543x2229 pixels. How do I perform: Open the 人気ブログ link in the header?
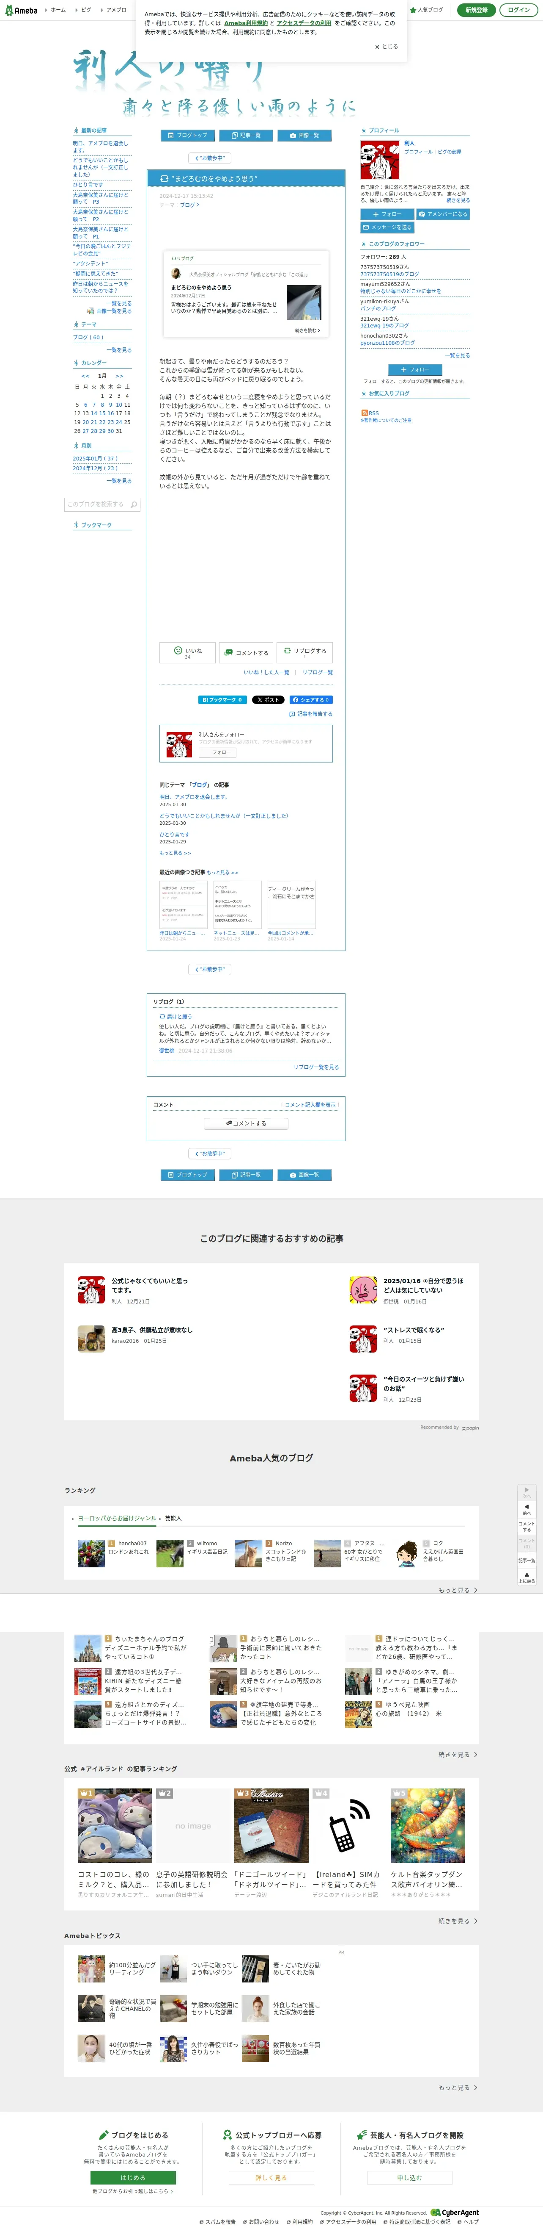pyautogui.click(x=426, y=11)
